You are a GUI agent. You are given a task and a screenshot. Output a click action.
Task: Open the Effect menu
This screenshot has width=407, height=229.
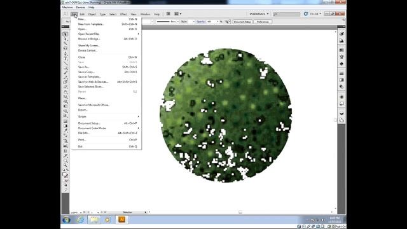coord(123,14)
